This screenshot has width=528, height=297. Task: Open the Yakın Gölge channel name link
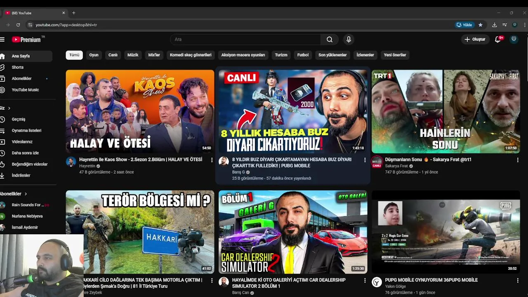click(395, 286)
